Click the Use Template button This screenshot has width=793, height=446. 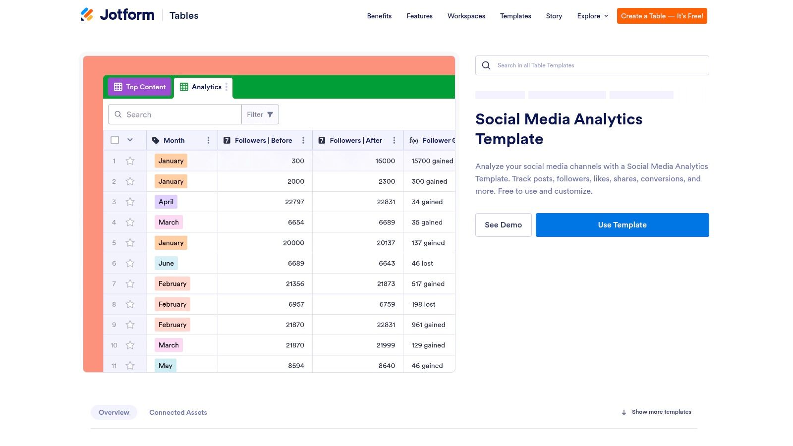[x=623, y=225]
